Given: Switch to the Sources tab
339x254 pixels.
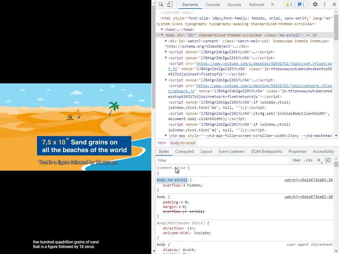Looking at the screenshot, I should click(x=234, y=5).
